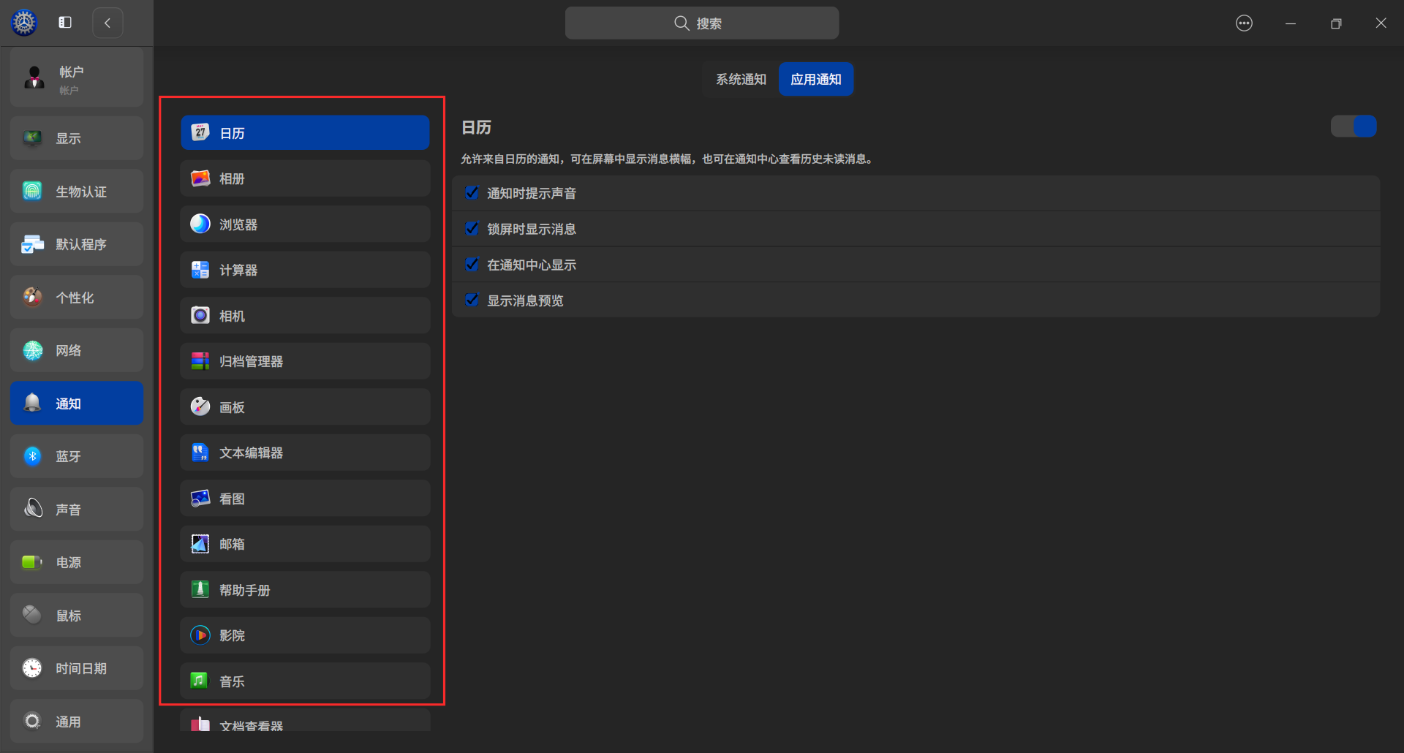Open 生物认证 settings in the sidebar
The image size is (1404, 753).
pyautogui.click(x=76, y=191)
